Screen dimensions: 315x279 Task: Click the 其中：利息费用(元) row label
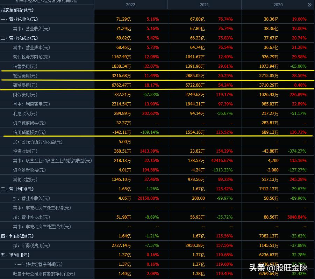coord(31,104)
